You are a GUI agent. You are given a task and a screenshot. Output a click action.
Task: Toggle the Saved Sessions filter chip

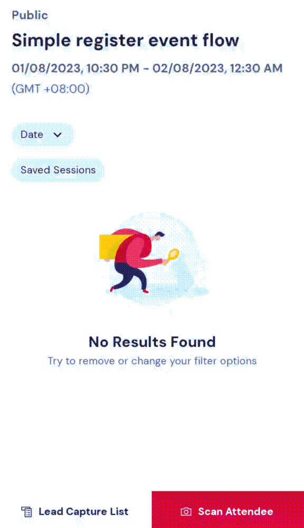[58, 170]
